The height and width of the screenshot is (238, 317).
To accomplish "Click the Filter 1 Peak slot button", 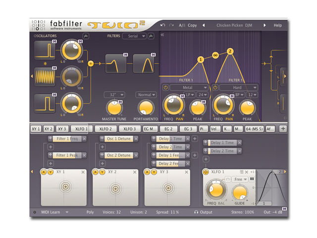I will pyautogui.click(x=67, y=155).
